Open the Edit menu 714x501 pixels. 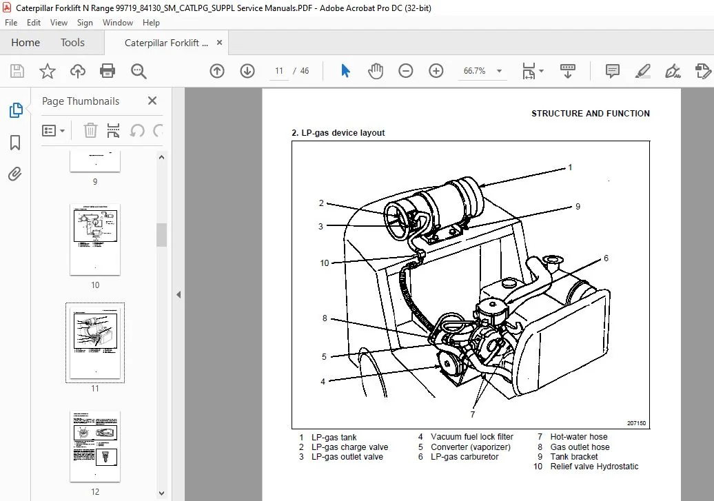pyautogui.click(x=34, y=22)
